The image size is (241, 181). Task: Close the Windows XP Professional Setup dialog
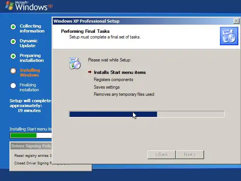point(236,21)
